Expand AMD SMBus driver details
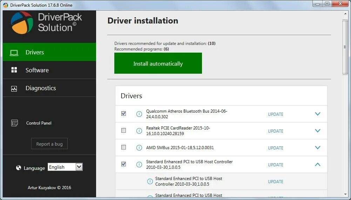 click(317, 147)
